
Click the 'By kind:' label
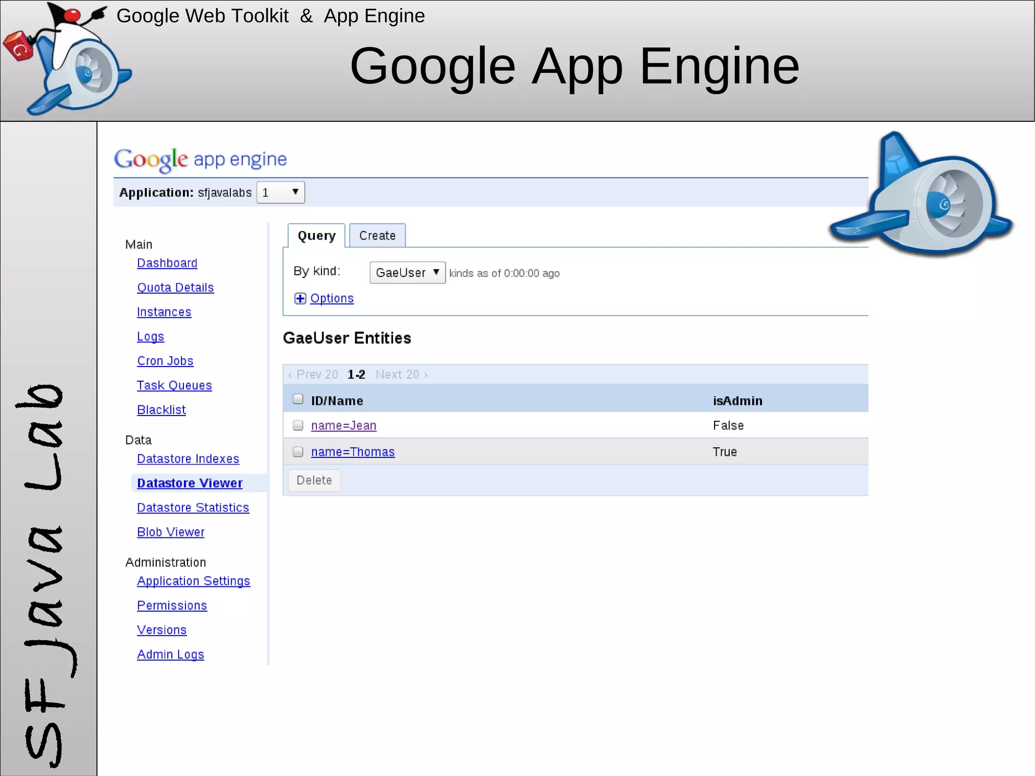(x=317, y=271)
